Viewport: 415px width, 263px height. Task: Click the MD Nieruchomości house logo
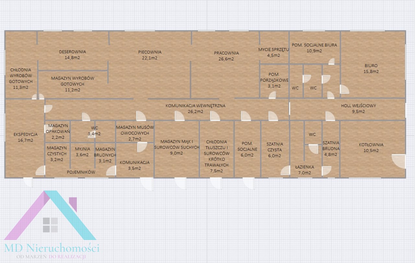click(x=50, y=216)
